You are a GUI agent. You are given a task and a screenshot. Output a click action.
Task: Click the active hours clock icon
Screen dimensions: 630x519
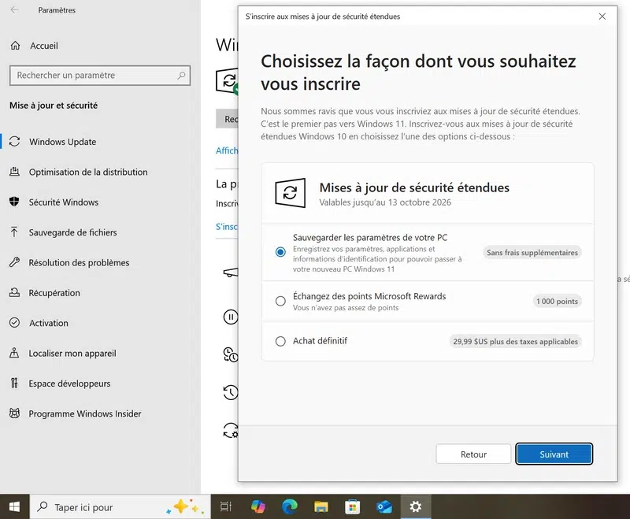[x=231, y=354]
